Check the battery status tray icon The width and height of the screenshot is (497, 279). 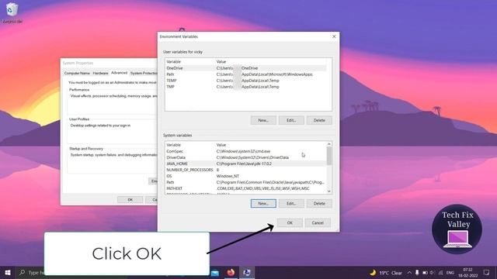click(425, 273)
